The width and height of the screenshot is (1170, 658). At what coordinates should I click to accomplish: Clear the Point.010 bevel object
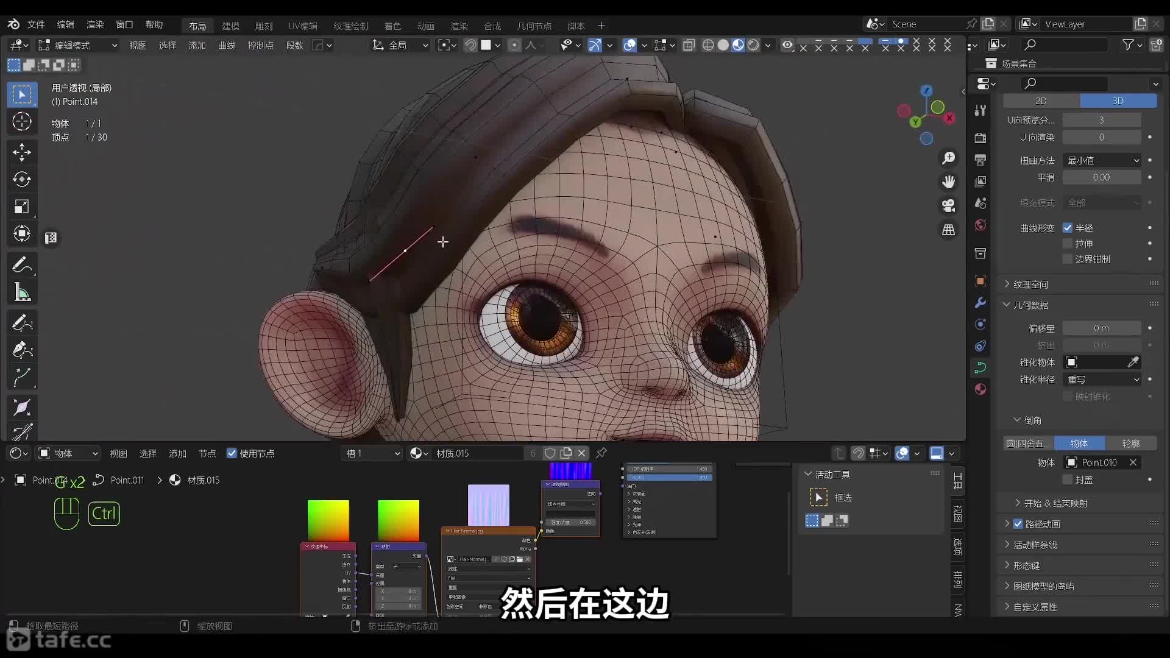pos(1133,462)
